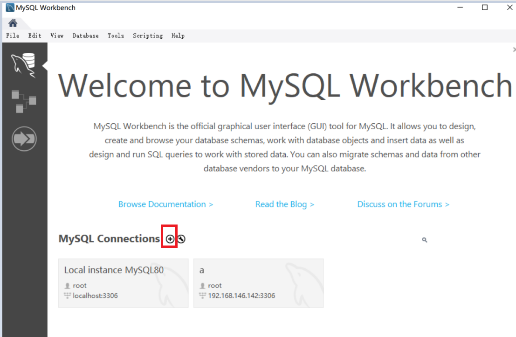Open the File menu
Image resolution: width=516 pixels, height=337 pixels.
click(13, 35)
